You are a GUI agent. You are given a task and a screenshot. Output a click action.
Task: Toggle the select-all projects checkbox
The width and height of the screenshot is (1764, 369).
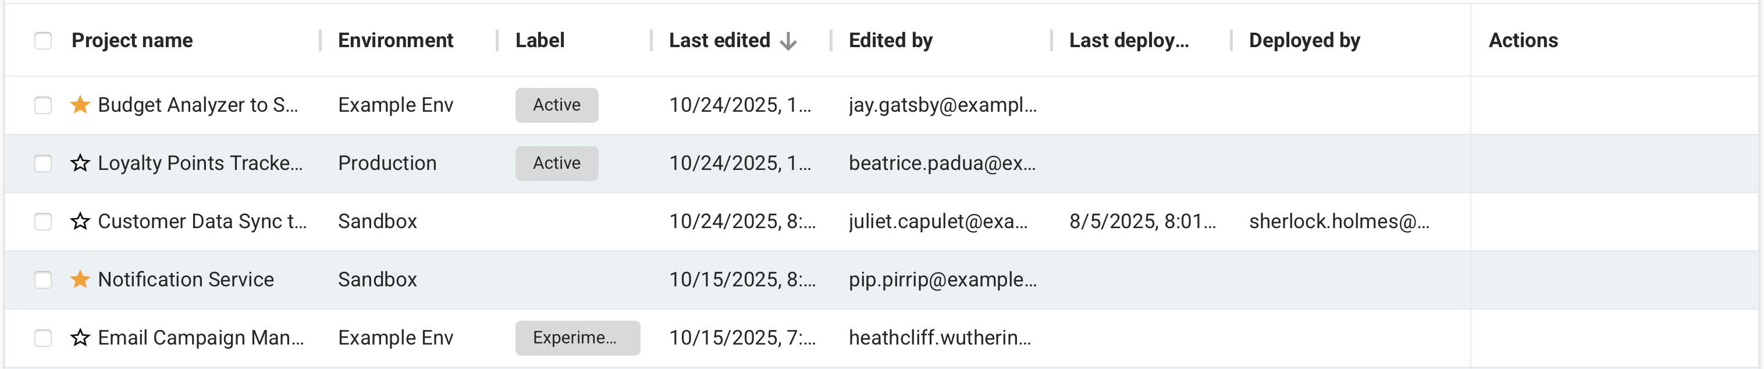click(x=43, y=41)
